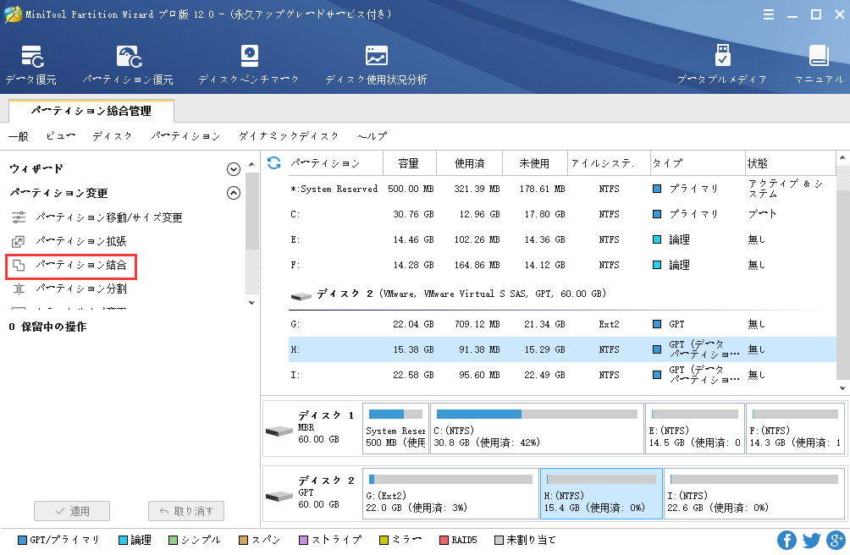
Task: Choose パーティション拡張 in the side panel
Action: pyautogui.click(x=81, y=241)
